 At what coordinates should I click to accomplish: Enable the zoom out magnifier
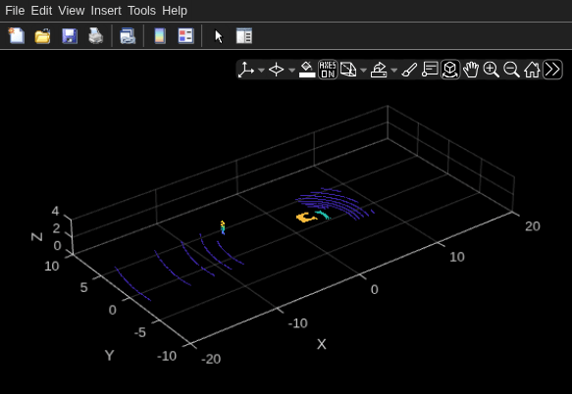pos(511,70)
